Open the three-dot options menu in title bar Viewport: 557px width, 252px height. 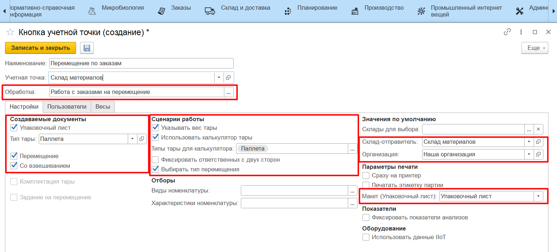tap(521, 32)
